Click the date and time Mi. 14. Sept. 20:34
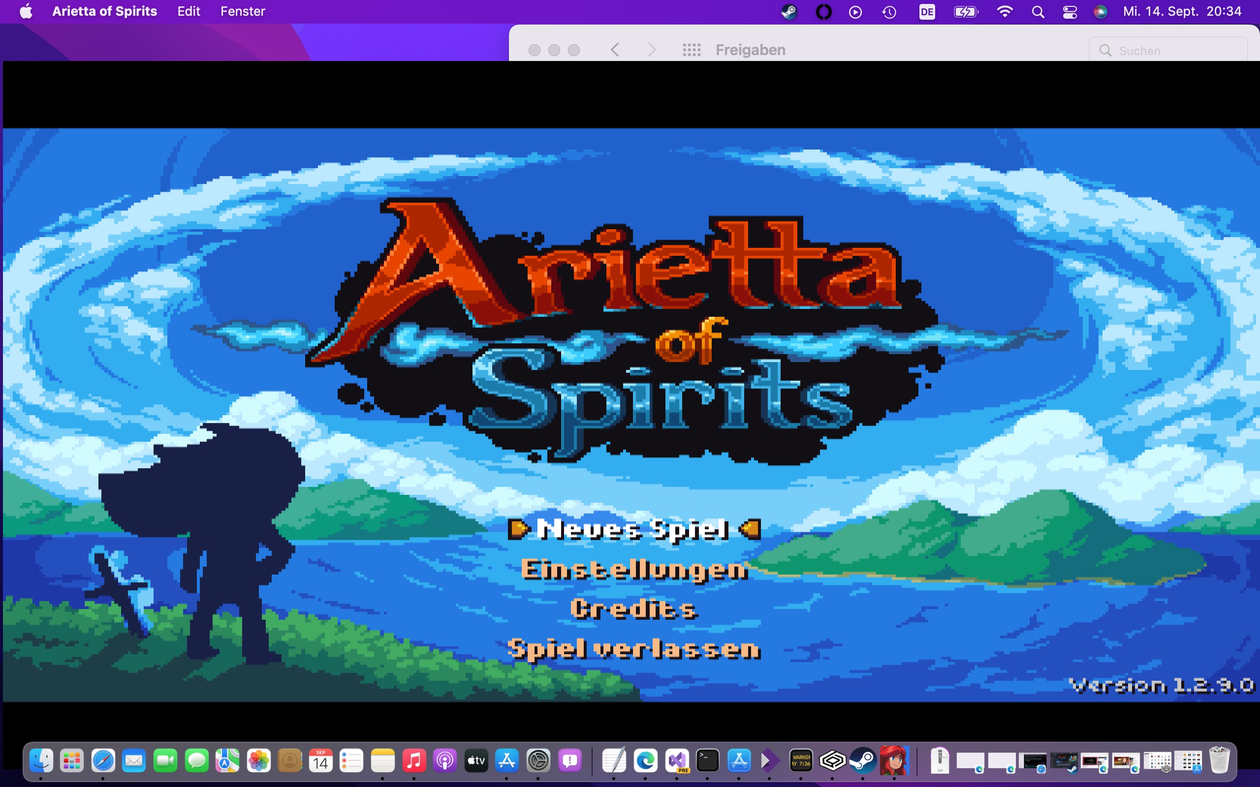This screenshot has width=1260, height=787. [1182, 11]
